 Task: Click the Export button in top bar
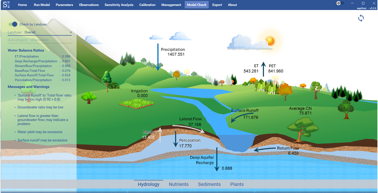click(x=217, y=5)
